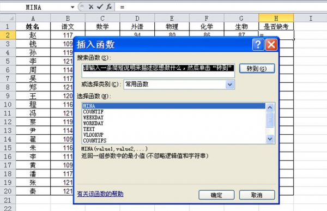Viewport: 327px width, 211px height.
Task: Click name cell 秦
Action: click(x=33, y=191)
